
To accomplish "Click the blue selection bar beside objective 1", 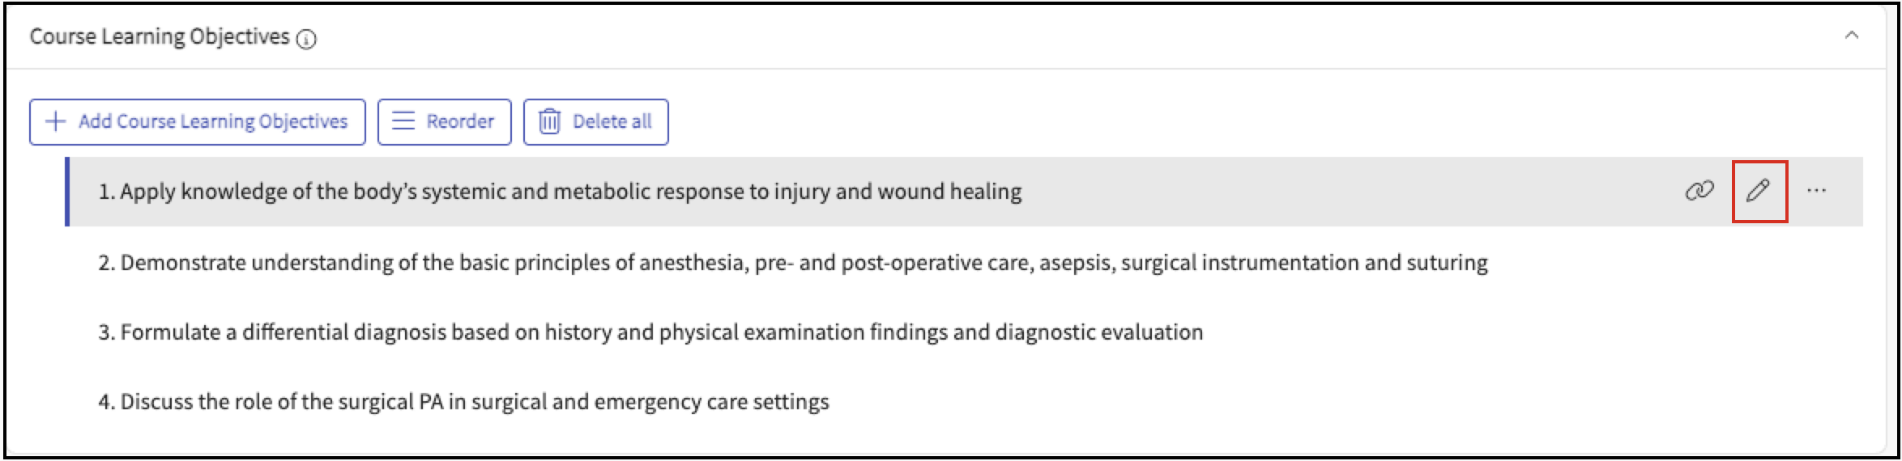I will pos(67,191).
